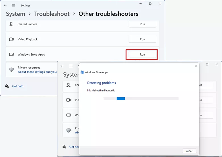Navigate to Troubleshoot in the breadcrumb
The height and width of the screenshot is (157, 222).
coord(52,14)
